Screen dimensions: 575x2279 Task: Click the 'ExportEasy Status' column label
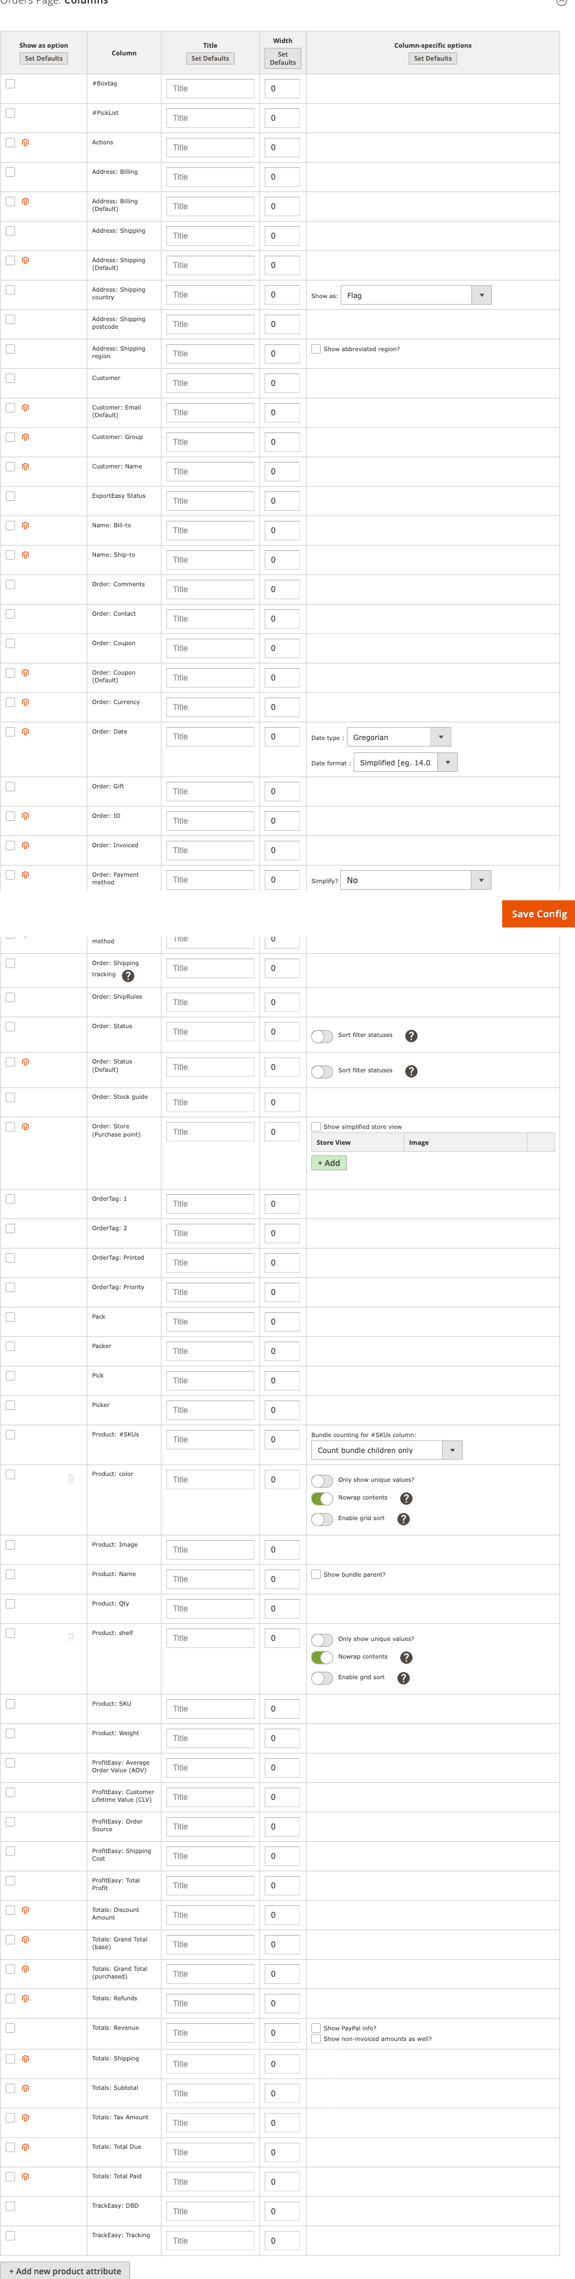pos(118,496)
